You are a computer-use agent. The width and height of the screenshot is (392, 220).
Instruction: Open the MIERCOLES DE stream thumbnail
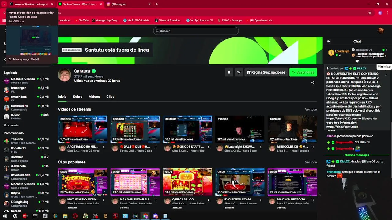coord(292,129)
